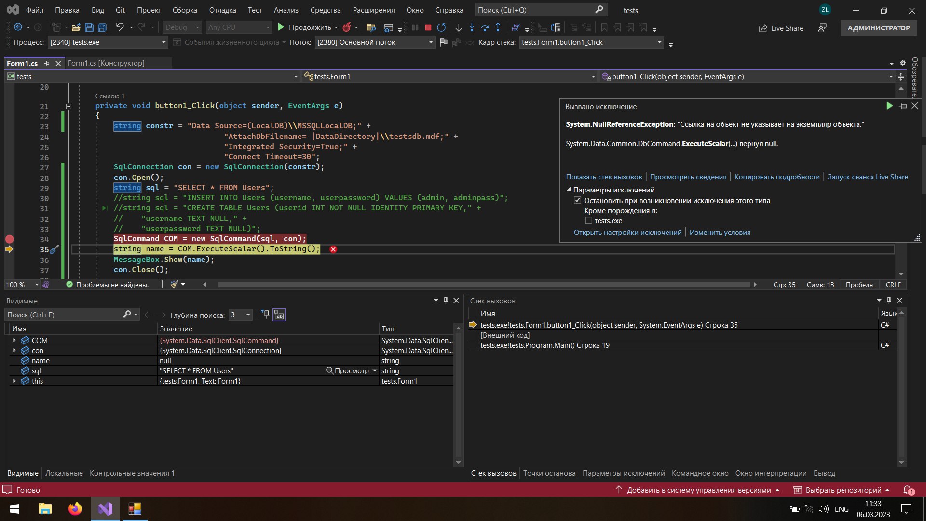Click the Restart debugging icon
The height and width of the screenshot is (521, 926).
pyautogui.click(x=441, y=27)
